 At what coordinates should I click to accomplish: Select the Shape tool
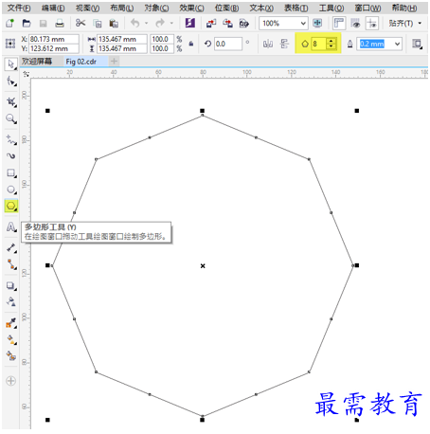pyautogui.click(x=11, y=81)
